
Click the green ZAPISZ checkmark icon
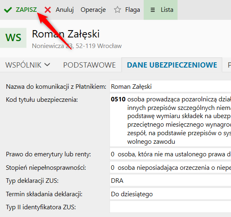(x=8, y=10)
